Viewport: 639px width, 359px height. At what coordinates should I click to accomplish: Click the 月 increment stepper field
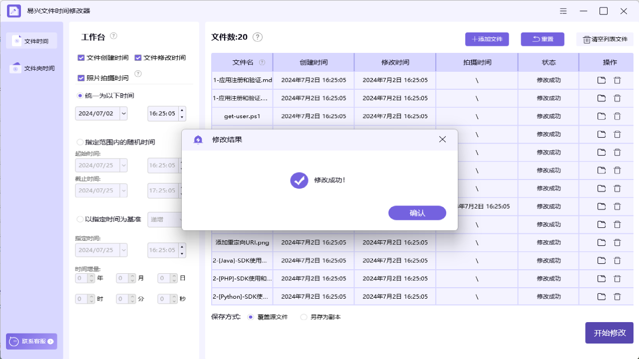[x=126, y=278]
